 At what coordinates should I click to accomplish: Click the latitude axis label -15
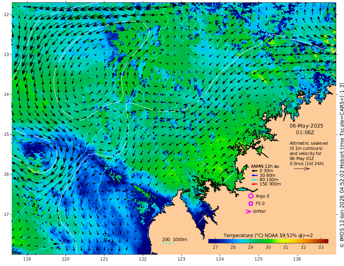[x=6, y=134]
